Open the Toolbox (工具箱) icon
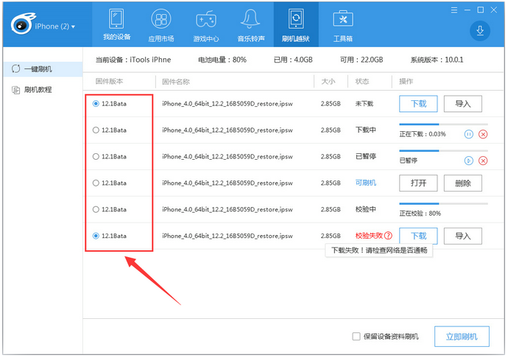The image size is (508, 358). tap(343, 19)
